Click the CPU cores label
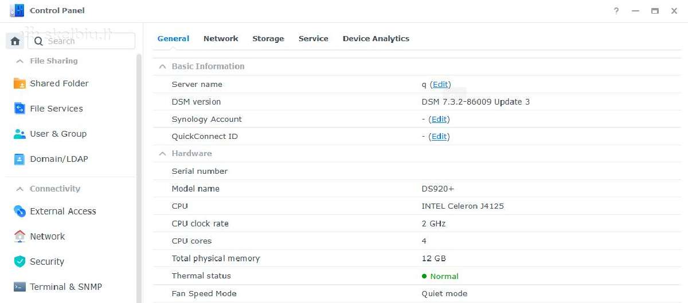 (x=191, y=241)
